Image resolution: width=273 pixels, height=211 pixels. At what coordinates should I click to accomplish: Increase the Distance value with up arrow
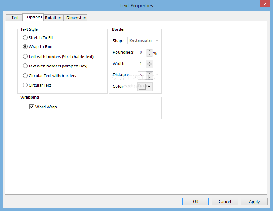150,74
